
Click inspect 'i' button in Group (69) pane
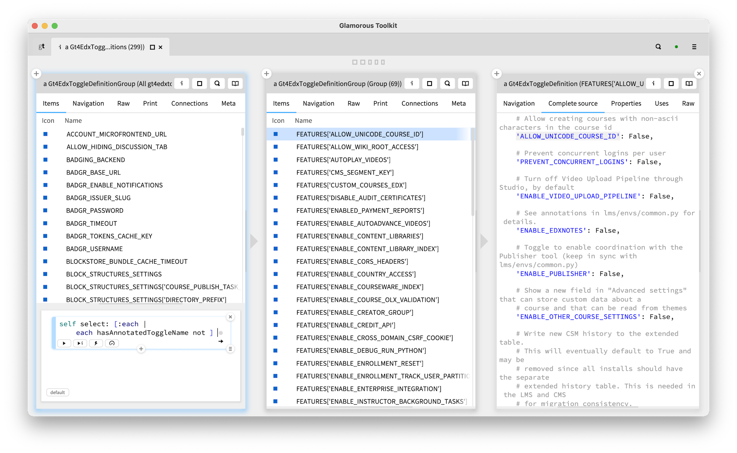(412, 83)
